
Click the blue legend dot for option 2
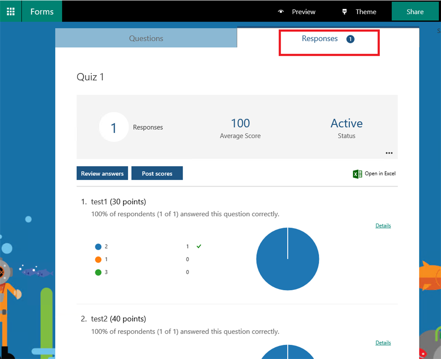98,247
